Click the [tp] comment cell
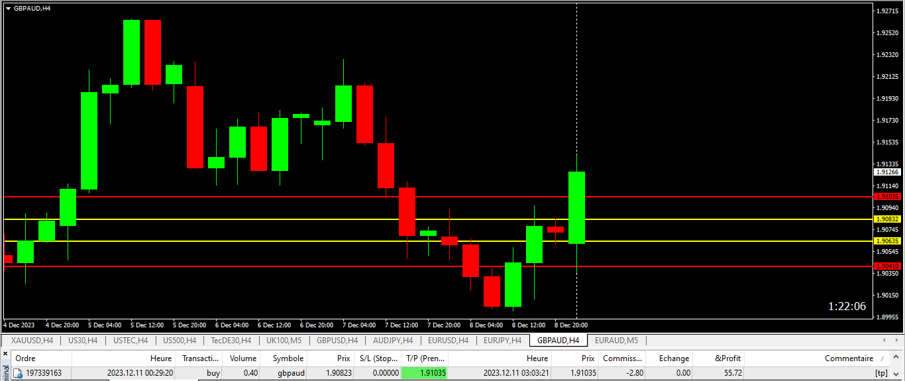Image resolution: width=905 pixels, height=381 pixels. (x=881, y=373)
